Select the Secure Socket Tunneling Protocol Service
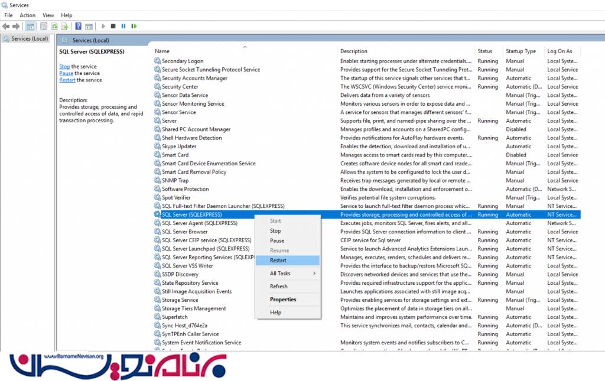 tap(366, 70)
